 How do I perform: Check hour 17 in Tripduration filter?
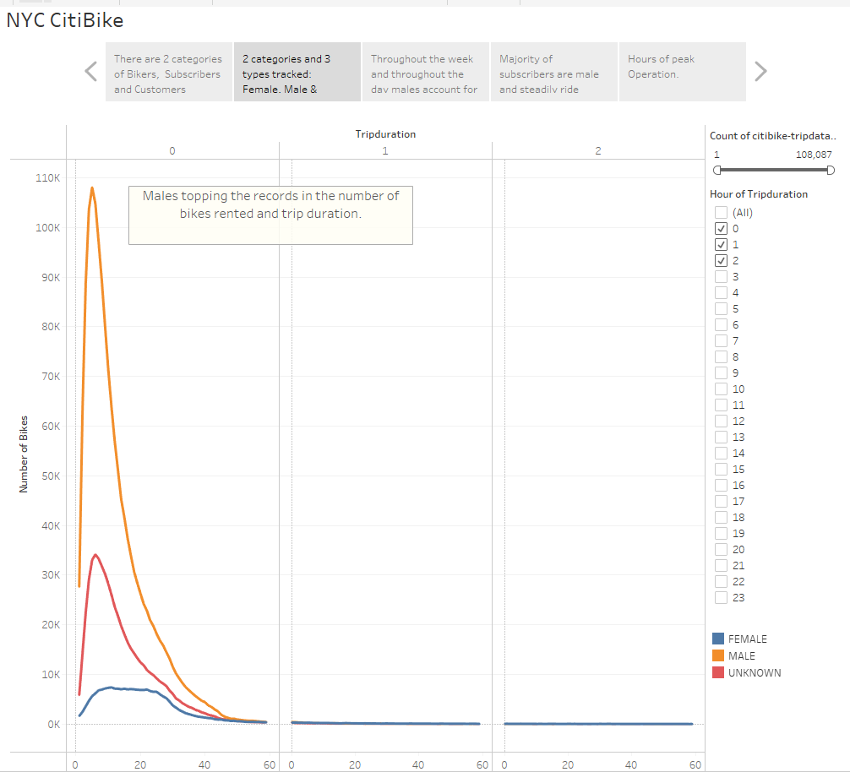click(721, 502)
